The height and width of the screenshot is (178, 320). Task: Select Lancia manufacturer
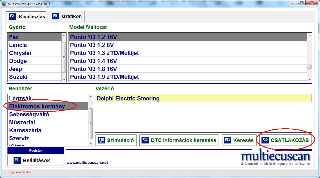coord(35,45)
